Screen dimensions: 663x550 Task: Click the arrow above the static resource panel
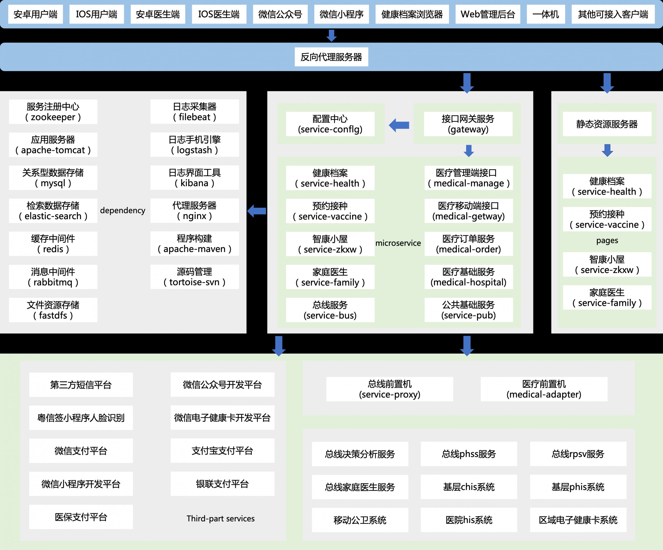click(x=607, y=83)
